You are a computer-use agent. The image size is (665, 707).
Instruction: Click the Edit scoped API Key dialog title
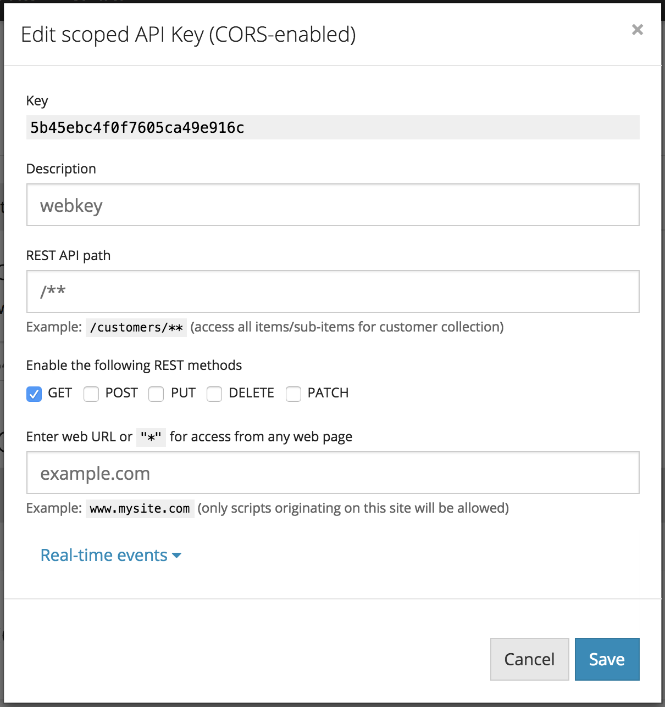(188, 35)
